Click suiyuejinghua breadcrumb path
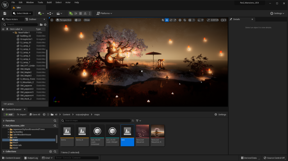The image size is (288, 161). point(82,114)
